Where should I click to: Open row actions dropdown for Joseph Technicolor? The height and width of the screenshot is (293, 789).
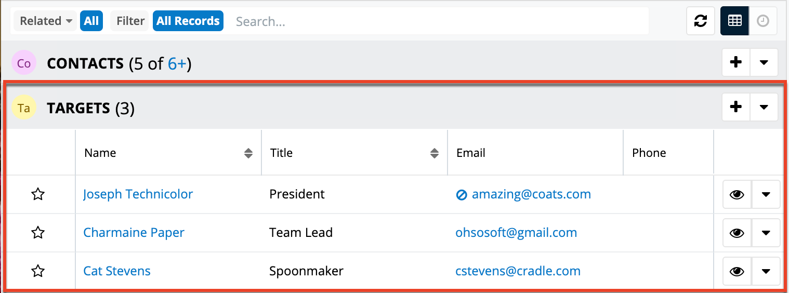coord(766,195)
